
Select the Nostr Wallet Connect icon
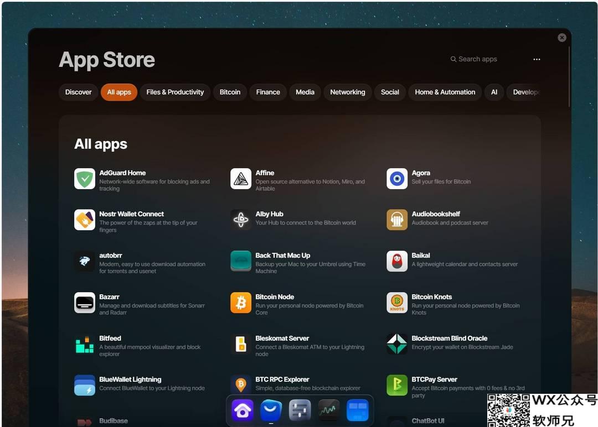[x=85, y=220]
